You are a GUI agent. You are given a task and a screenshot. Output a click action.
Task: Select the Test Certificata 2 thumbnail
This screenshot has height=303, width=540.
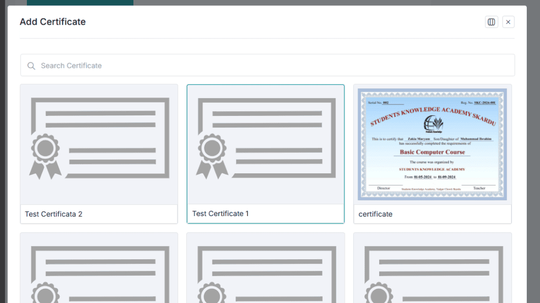click(x=99, y=144)
